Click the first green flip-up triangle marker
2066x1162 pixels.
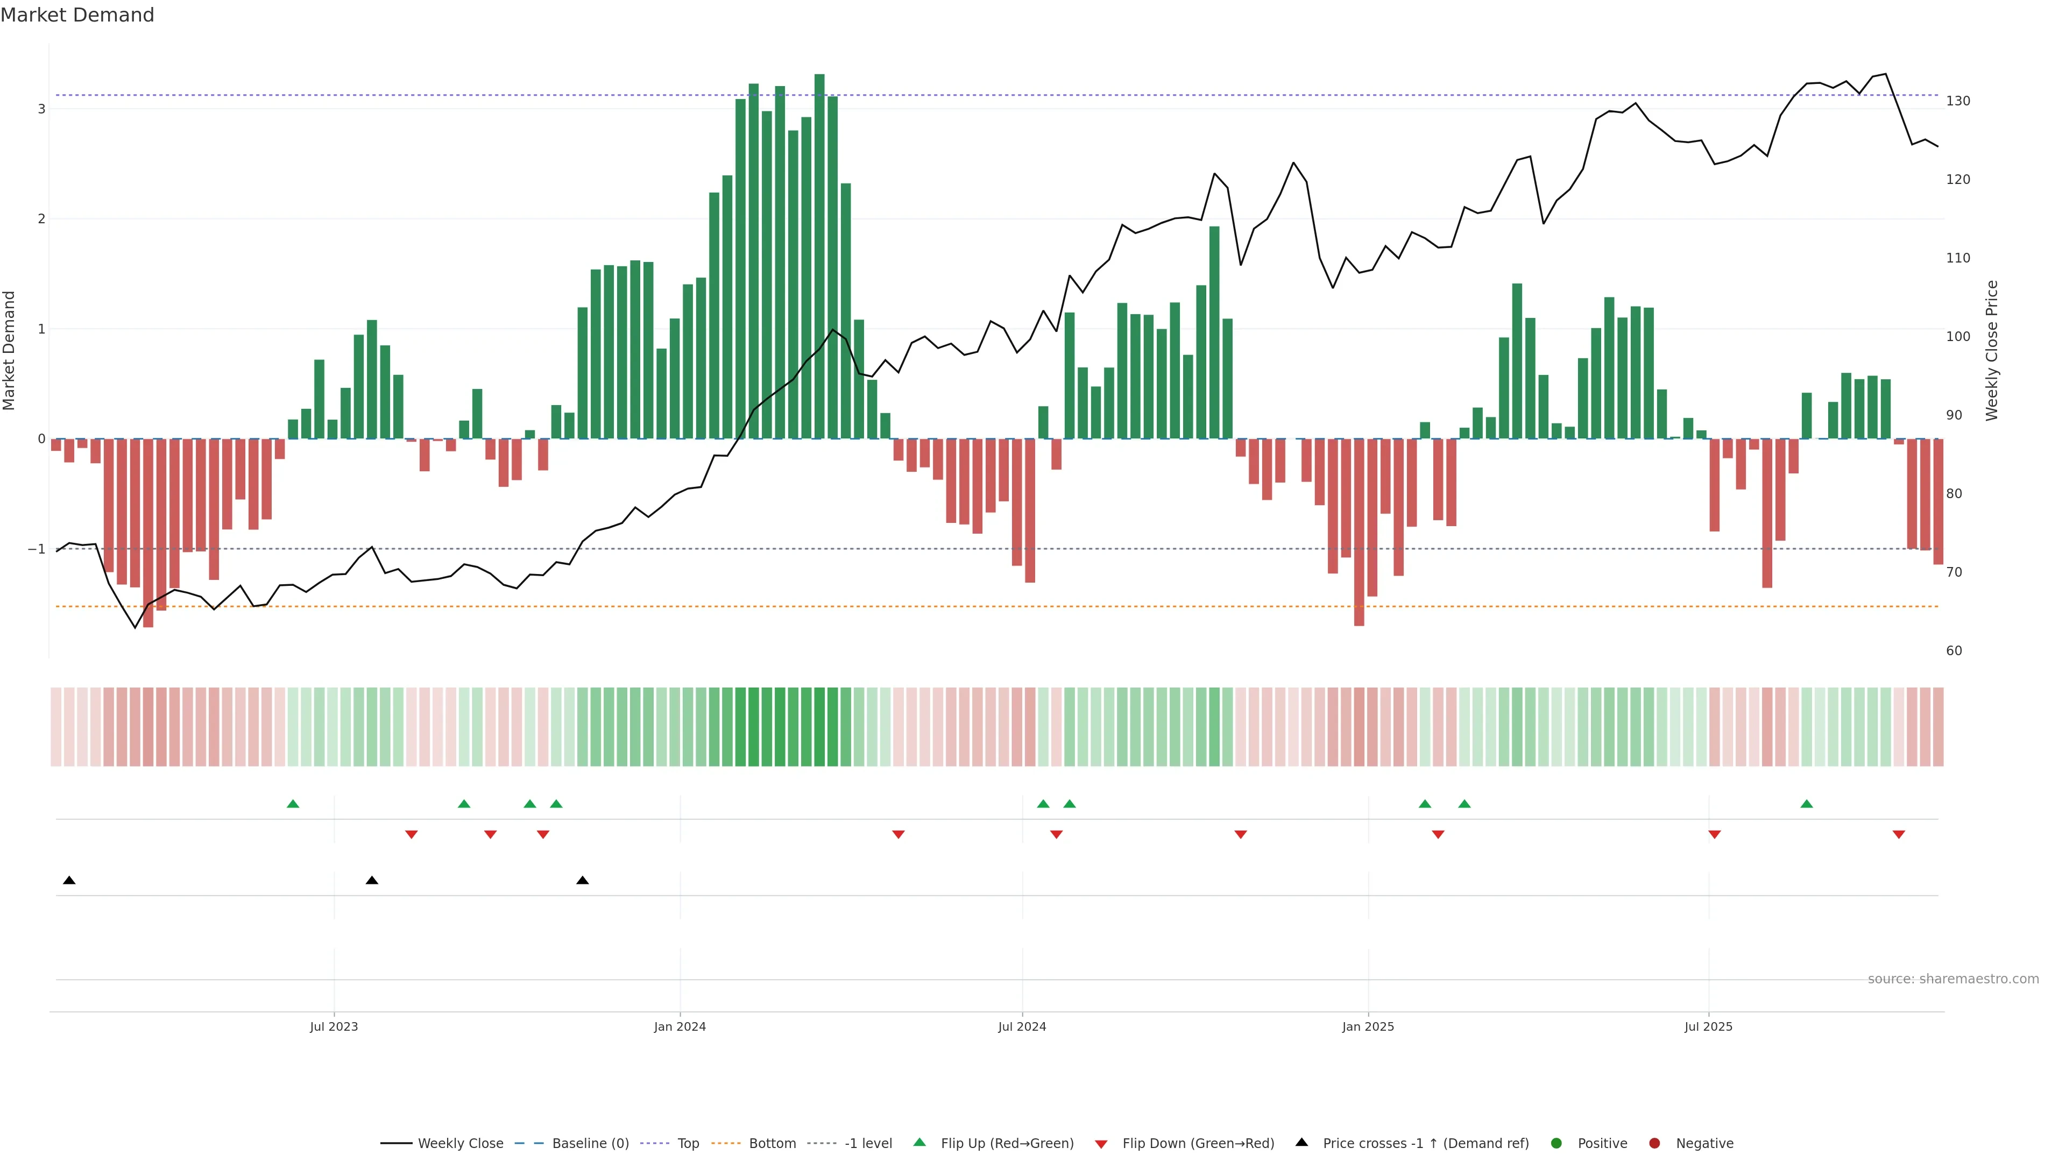coord(293,804)
